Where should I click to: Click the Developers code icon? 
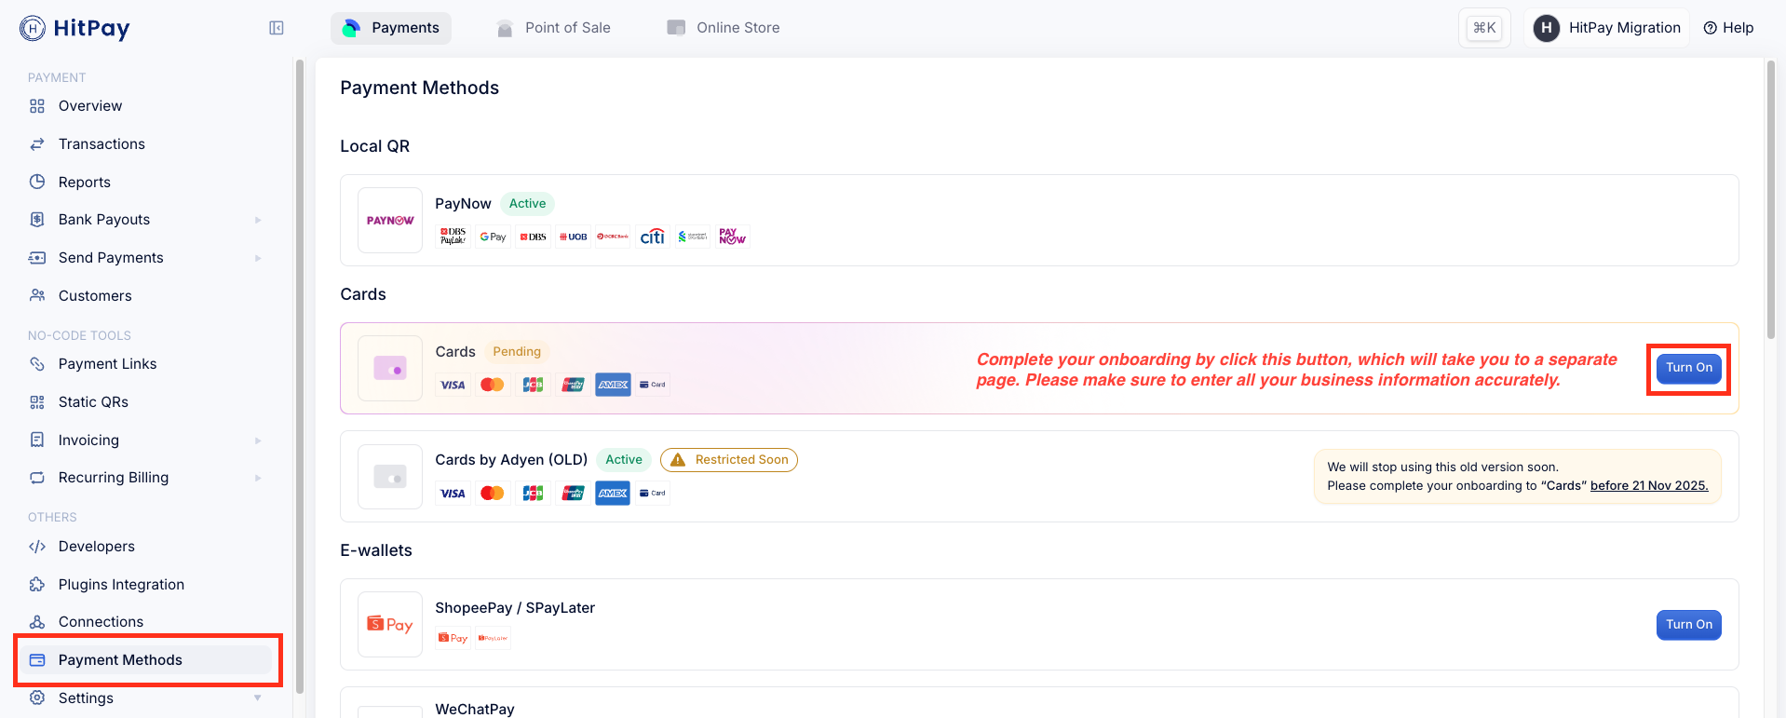[37, 547]
